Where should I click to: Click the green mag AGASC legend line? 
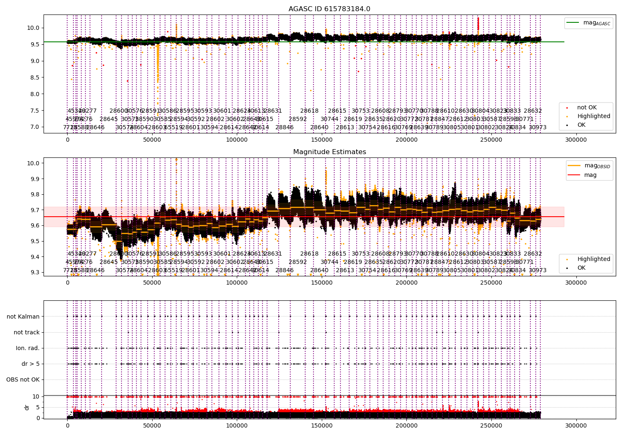[573, 23]
